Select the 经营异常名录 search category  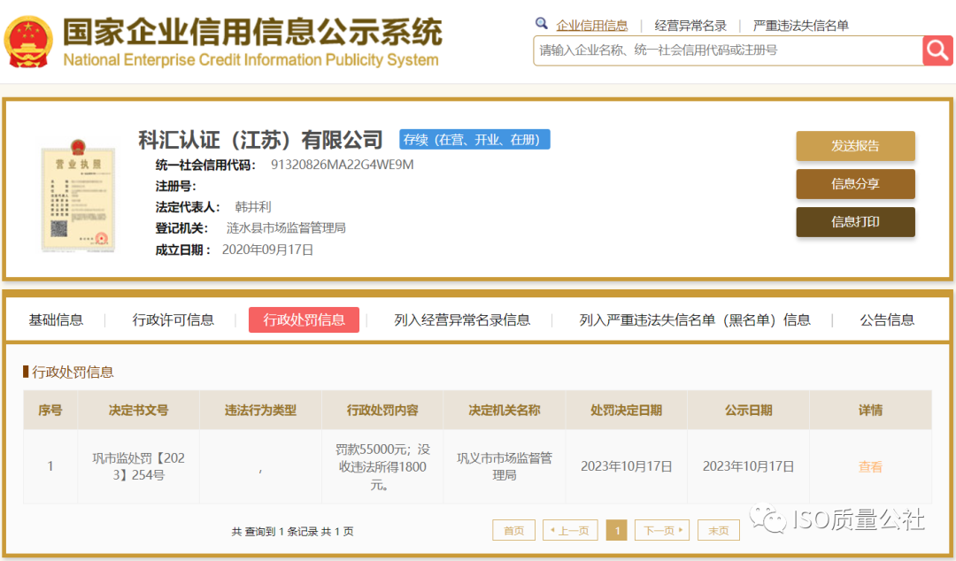point(690,26)
